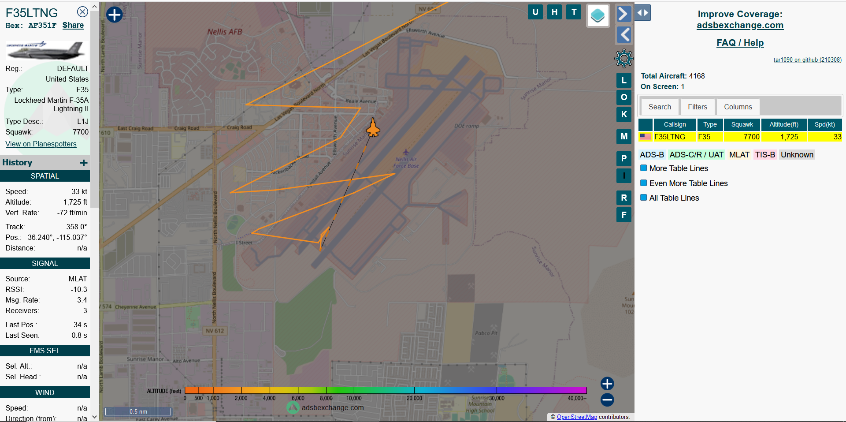The image size is (846, 422).
Task: Toggle the T map button
Action: [574, 12]
